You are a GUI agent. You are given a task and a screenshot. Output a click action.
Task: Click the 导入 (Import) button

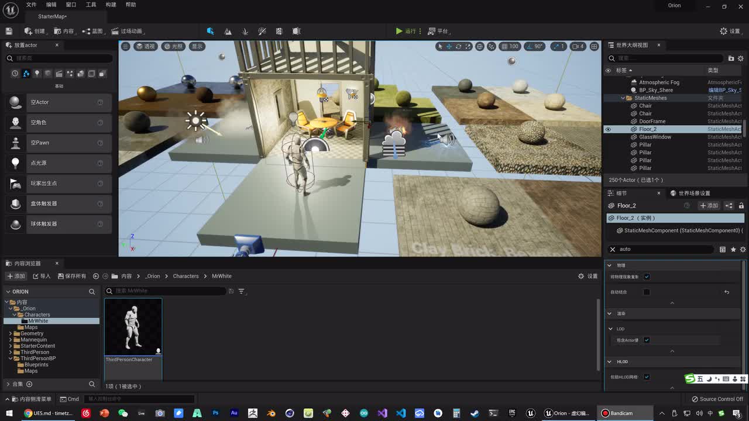(x=42, y=276)
